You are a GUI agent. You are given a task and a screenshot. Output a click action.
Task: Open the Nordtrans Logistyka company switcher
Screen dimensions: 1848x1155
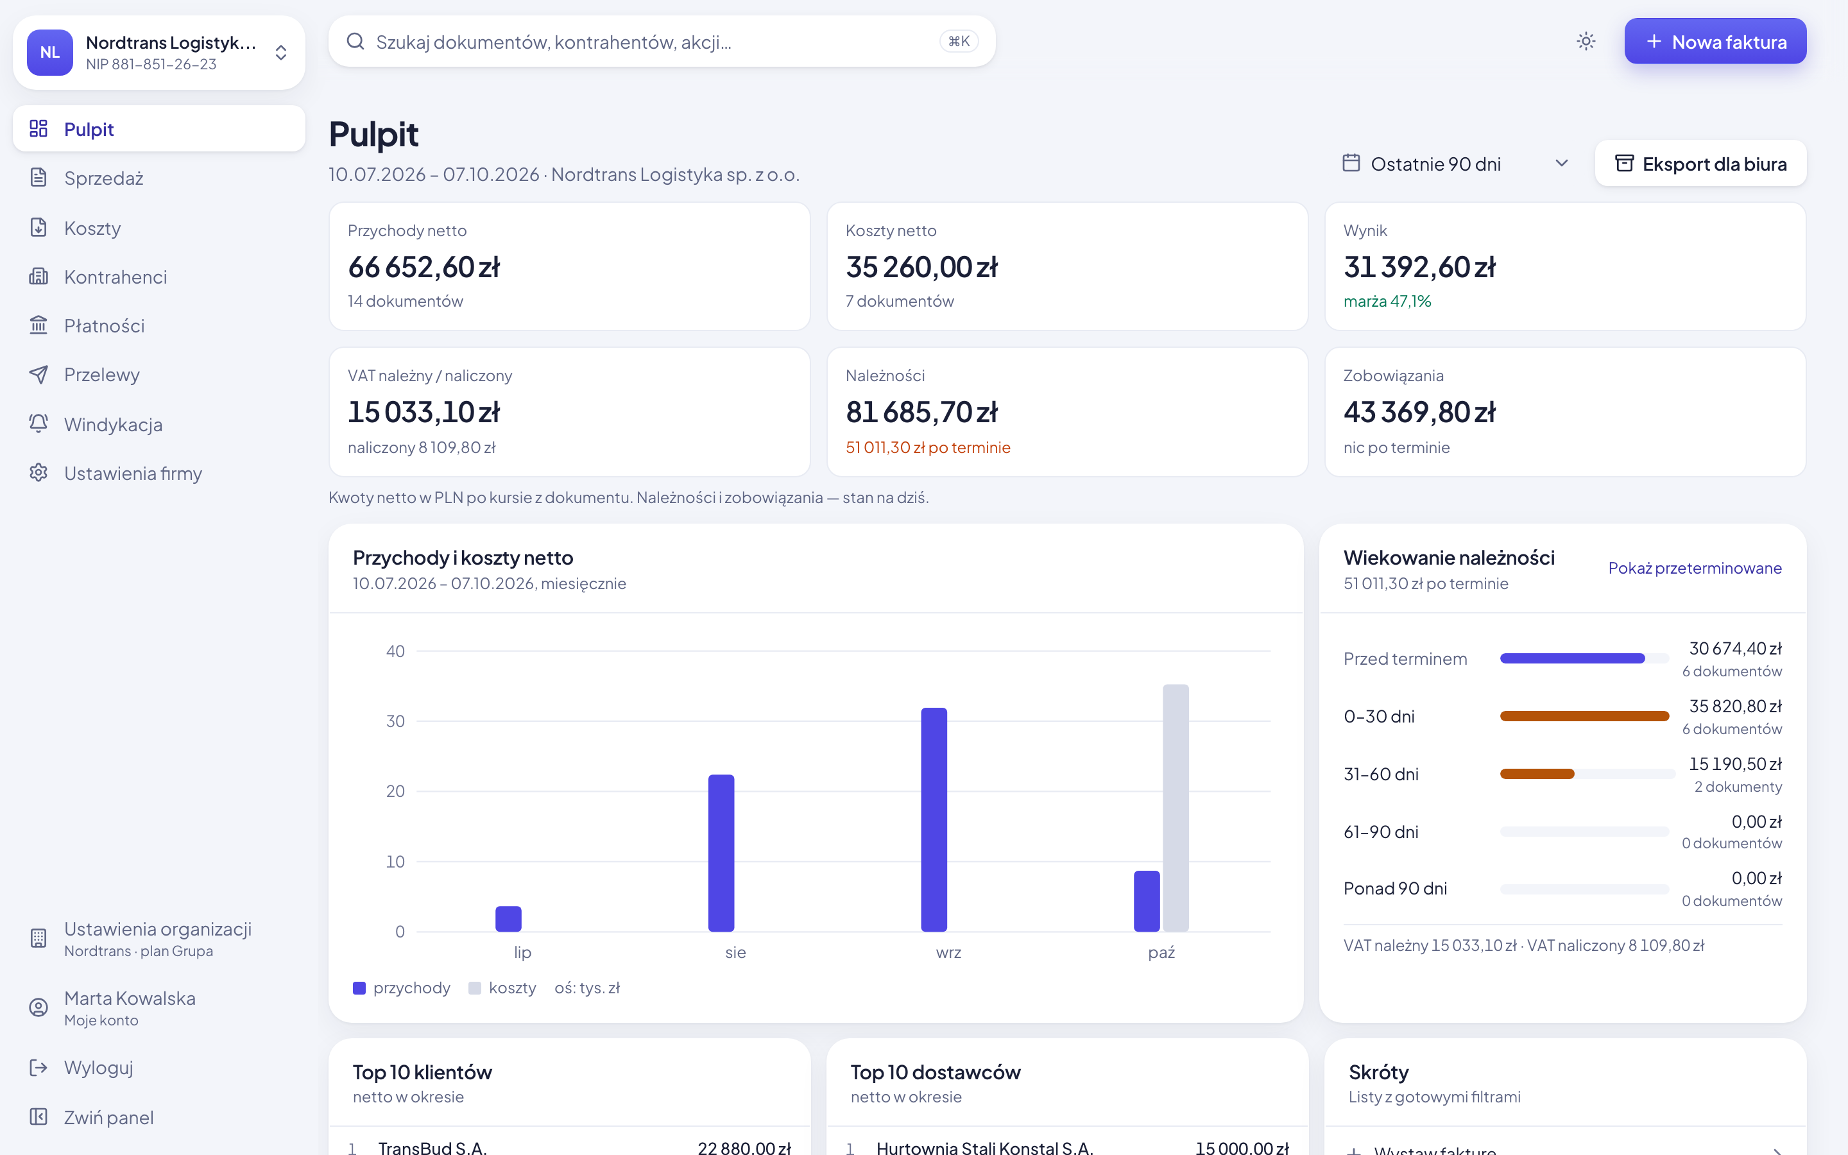(x=159, y=52)
